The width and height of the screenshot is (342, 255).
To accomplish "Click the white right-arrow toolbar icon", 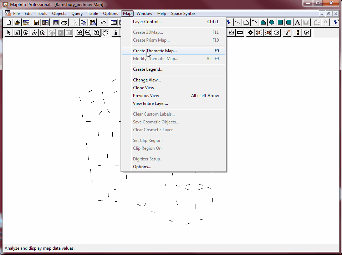I will (x=240, y=33).
